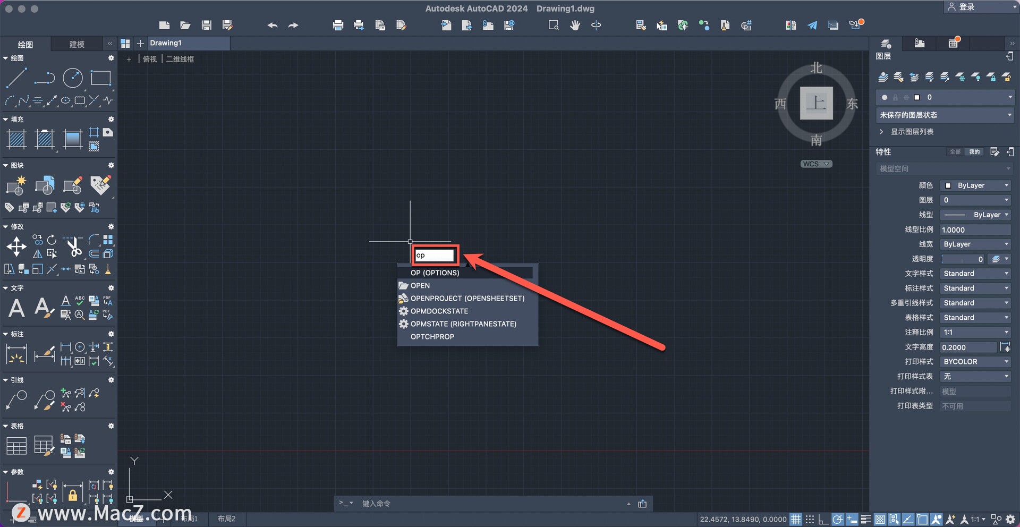This screenshot has width=1020, height=527.
Task: Select the Pan hand tool
Action: pos(575,25)
